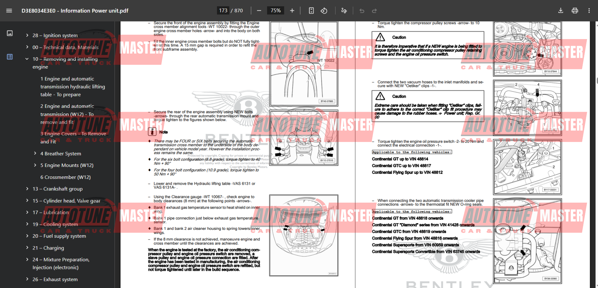Switch sidebar to document outline view
This screenshot has width=598, height=288.
click(10, 57)
